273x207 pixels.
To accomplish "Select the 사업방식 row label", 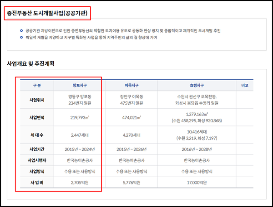I will pyautogui.click(x=37, y=172).
